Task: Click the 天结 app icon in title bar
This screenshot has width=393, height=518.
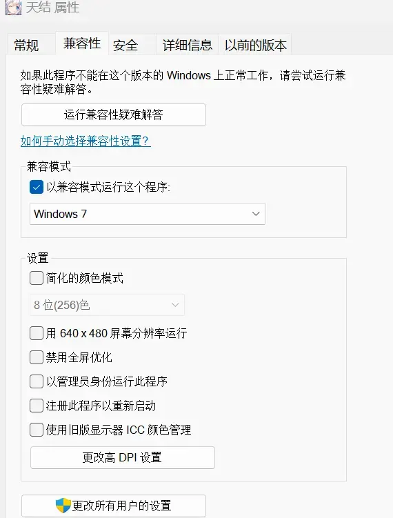Action: (14, 8)
